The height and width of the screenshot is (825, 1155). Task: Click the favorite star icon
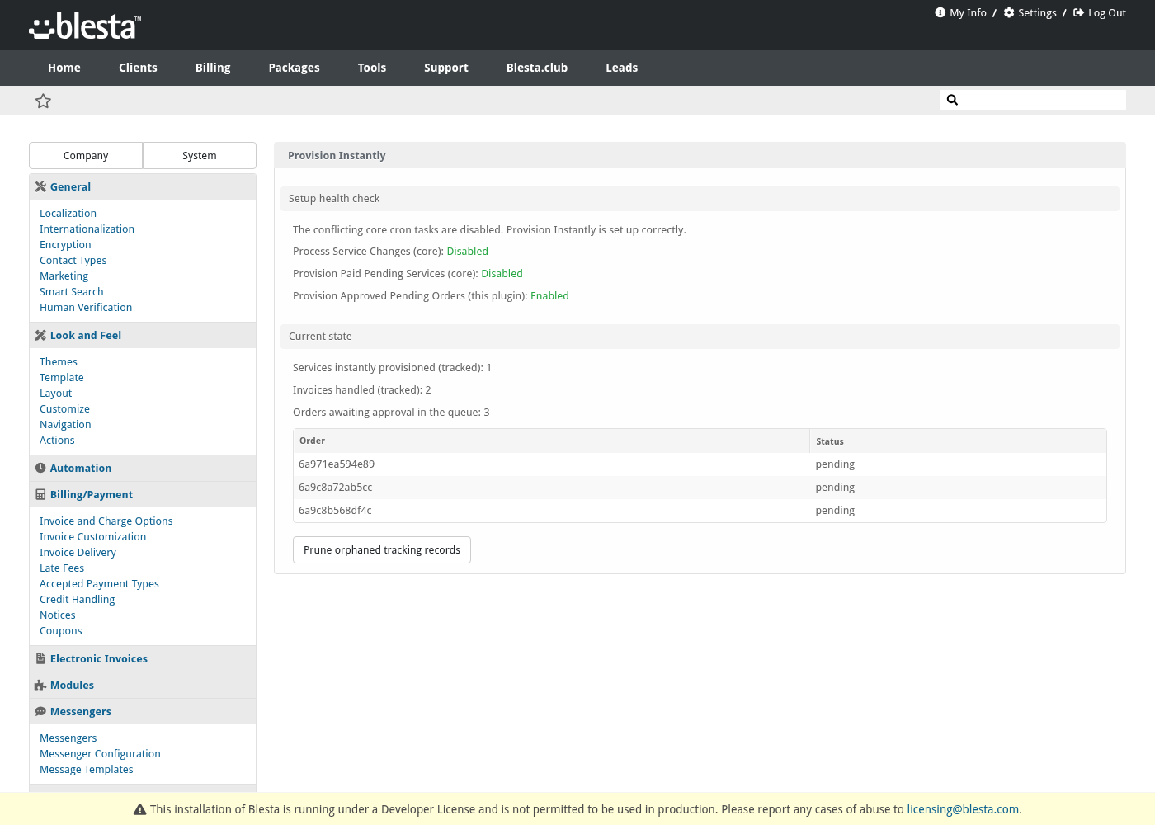43,101
